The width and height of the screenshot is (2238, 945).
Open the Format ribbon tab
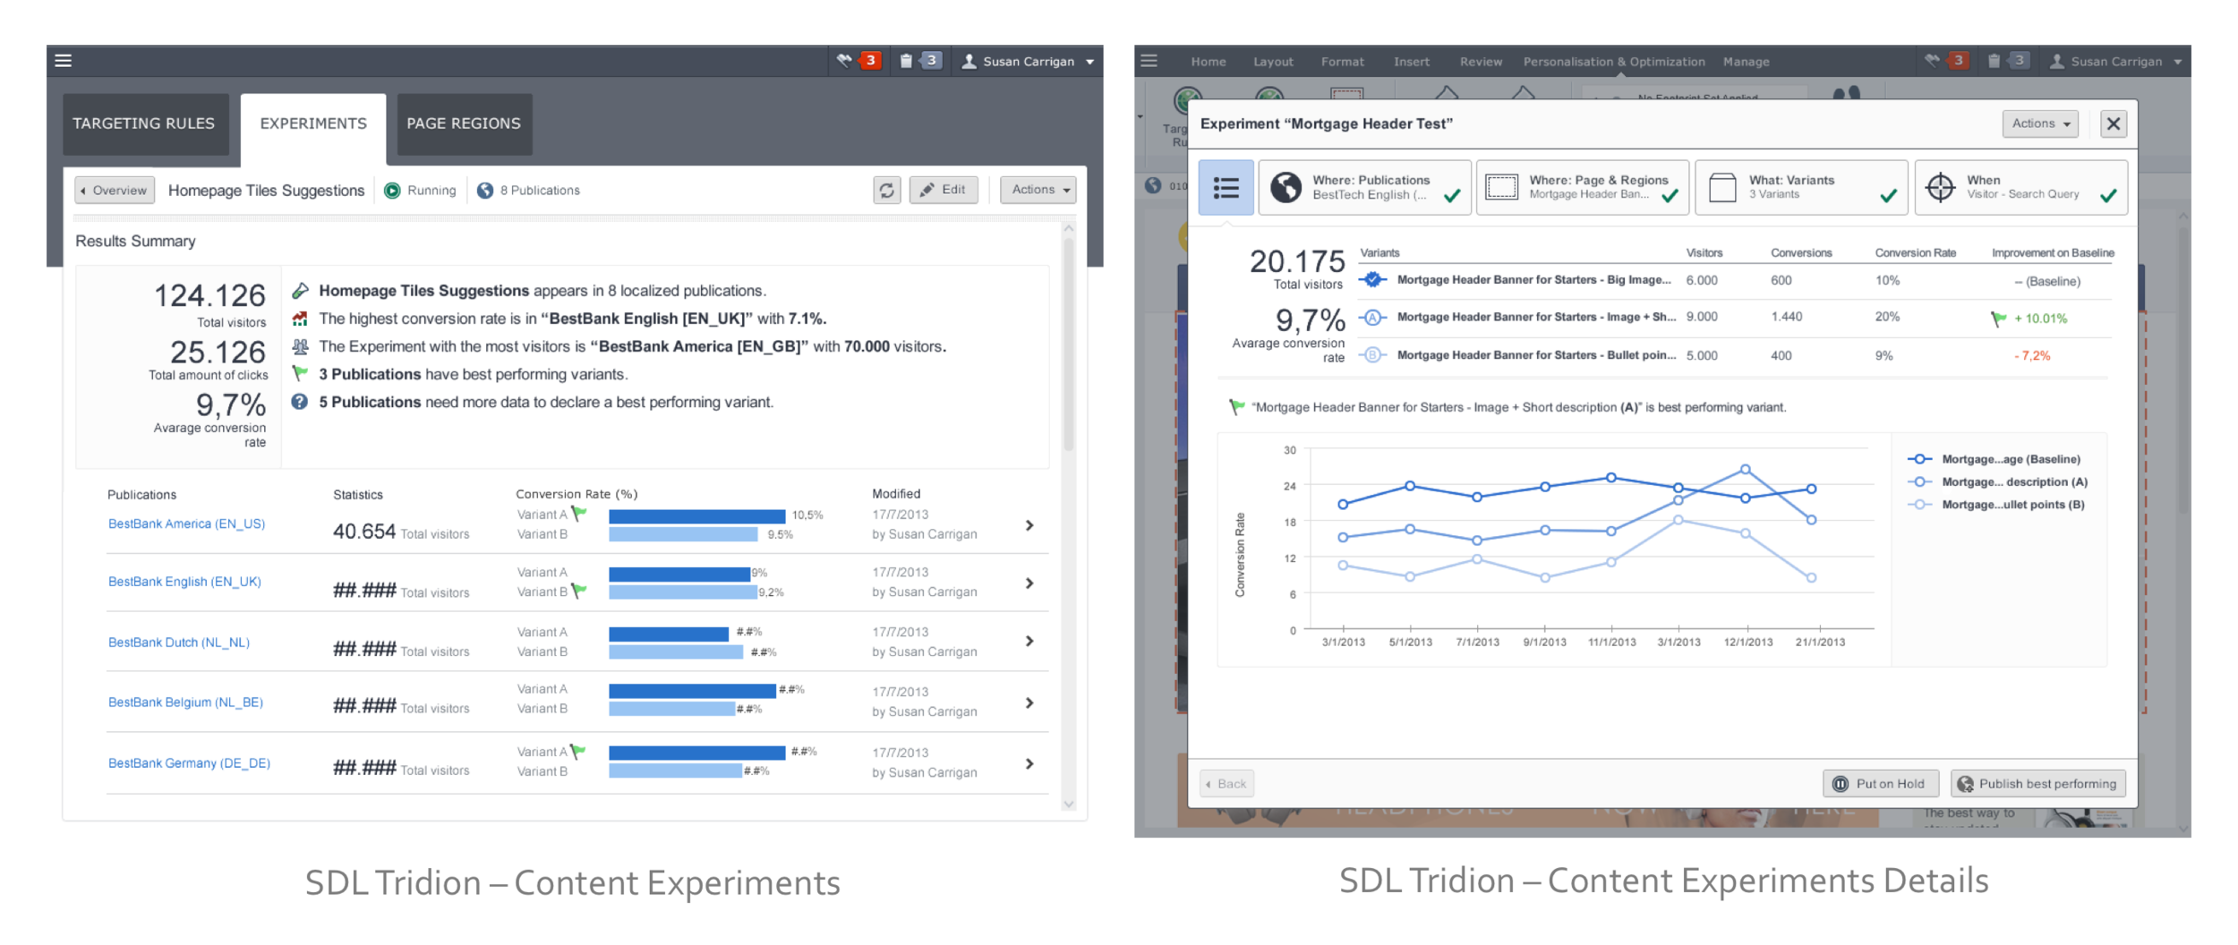click(1343, 62)
